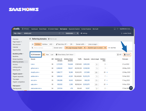This screenshot has height=111, width=146.
Task: Open Looker Studio link
Action: tap(126, 33)
